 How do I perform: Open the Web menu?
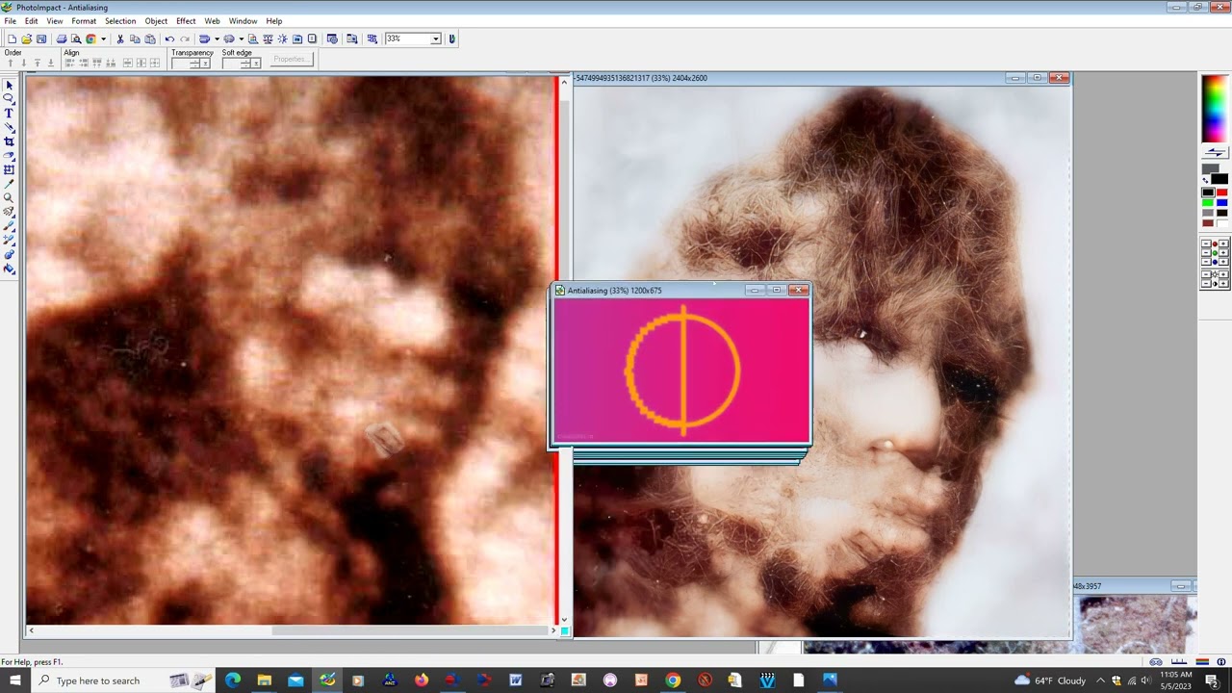click(212, 20)
